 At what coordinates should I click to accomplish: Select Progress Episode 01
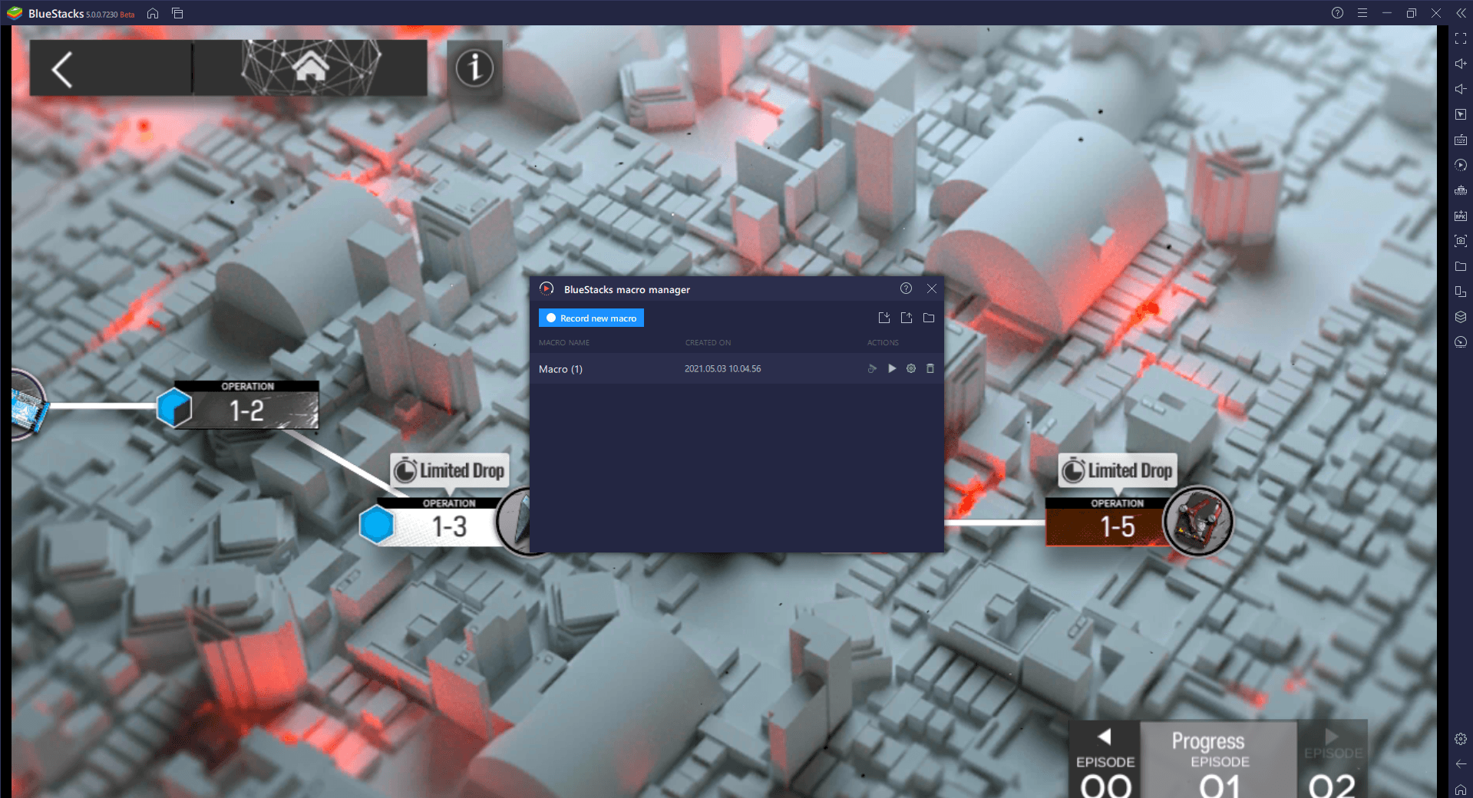coord(1219,760)
